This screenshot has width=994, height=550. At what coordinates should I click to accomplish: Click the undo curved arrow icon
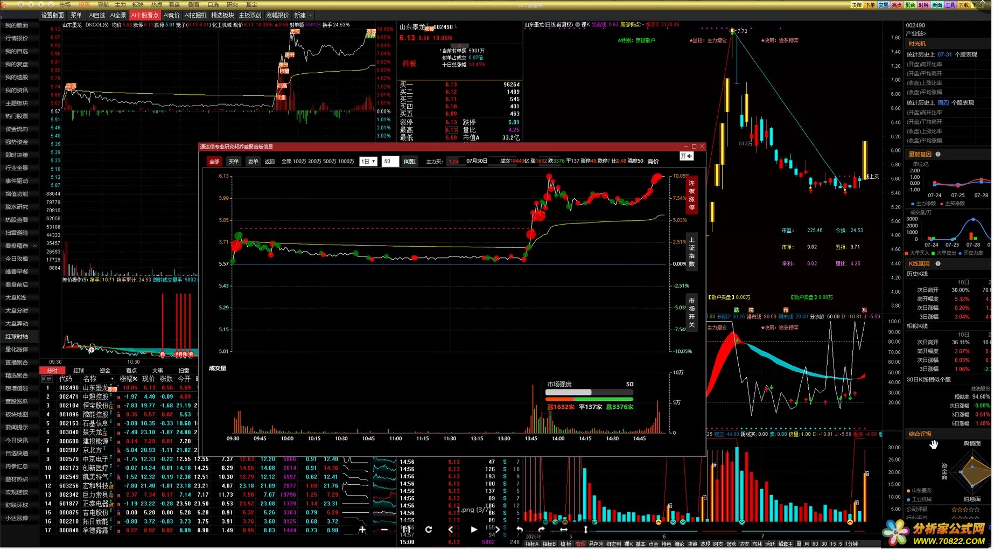[520, 531]
